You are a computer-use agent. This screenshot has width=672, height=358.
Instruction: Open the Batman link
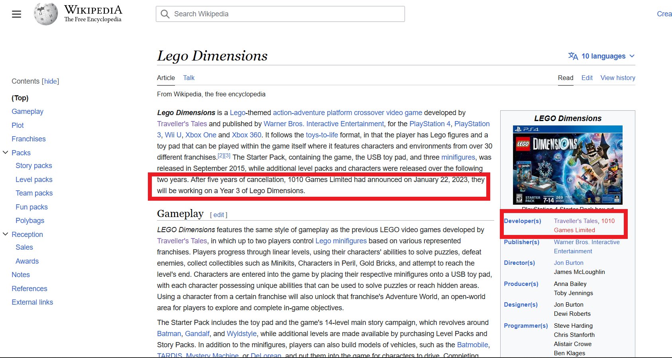click(169, 334)
